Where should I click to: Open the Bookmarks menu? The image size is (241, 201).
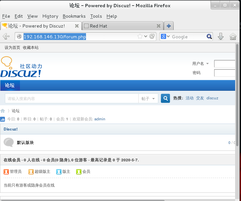coord(74,16)
